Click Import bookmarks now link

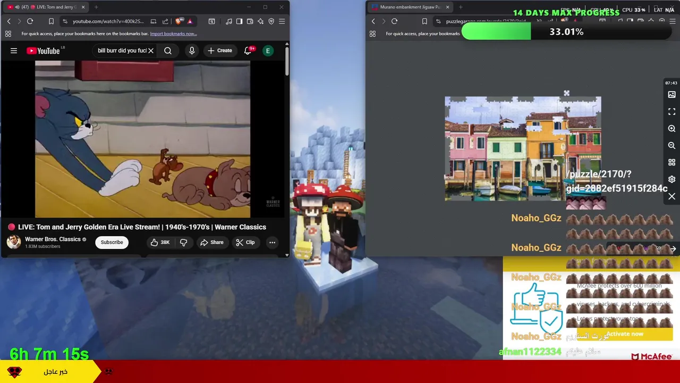point(173,34)
